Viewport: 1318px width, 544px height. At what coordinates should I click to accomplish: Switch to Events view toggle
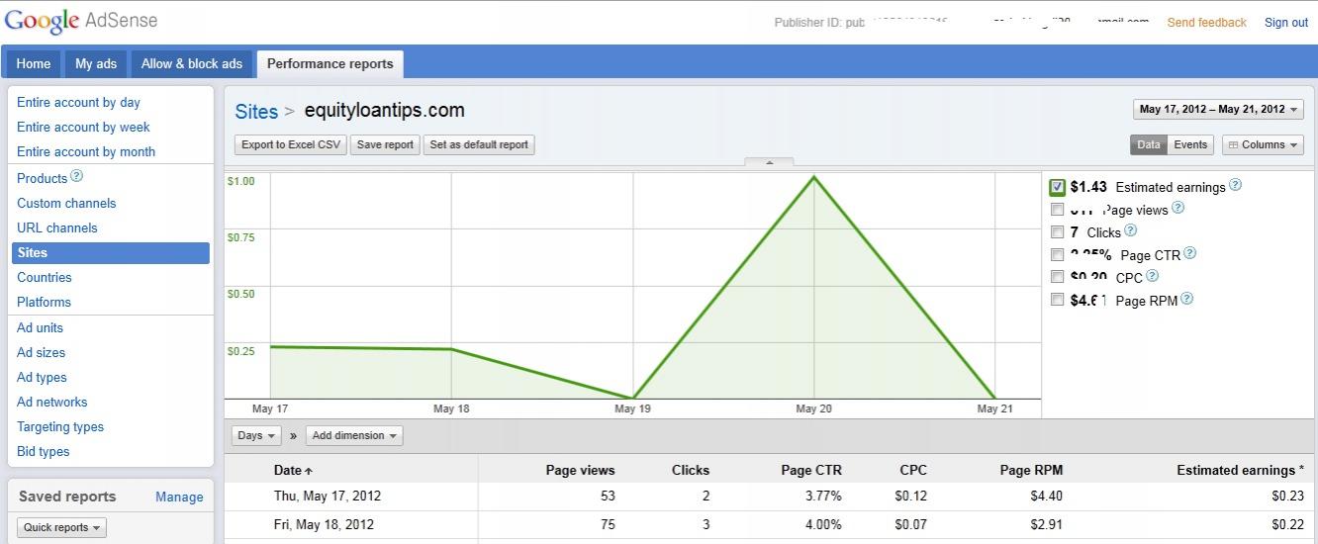[x=1190, y=144]
